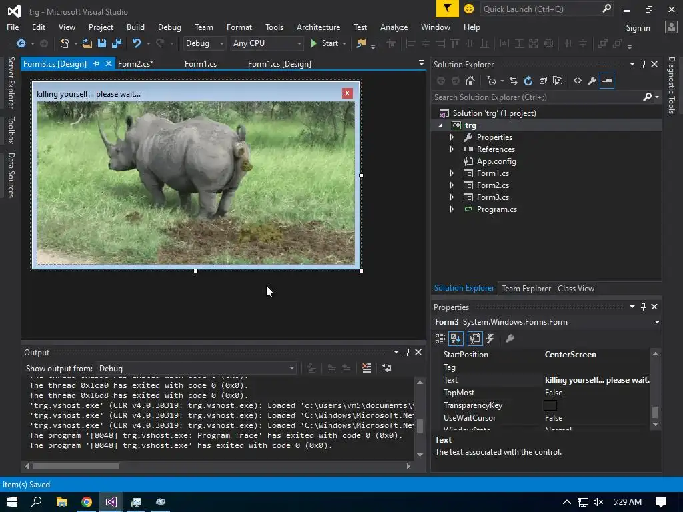Click the View Code icon in Solution Explorer
Image resolution: width=683 pixels, height=512 pixels.
[578, 81]
